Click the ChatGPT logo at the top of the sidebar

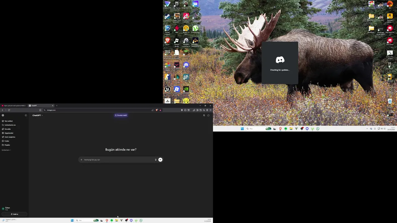[3, 115]
